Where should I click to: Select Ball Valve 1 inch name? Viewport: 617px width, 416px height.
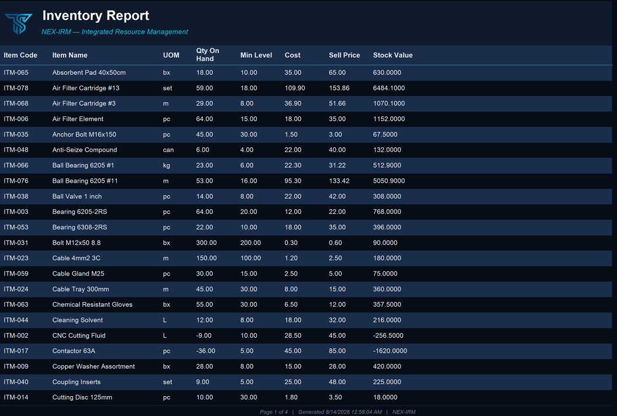77,196
